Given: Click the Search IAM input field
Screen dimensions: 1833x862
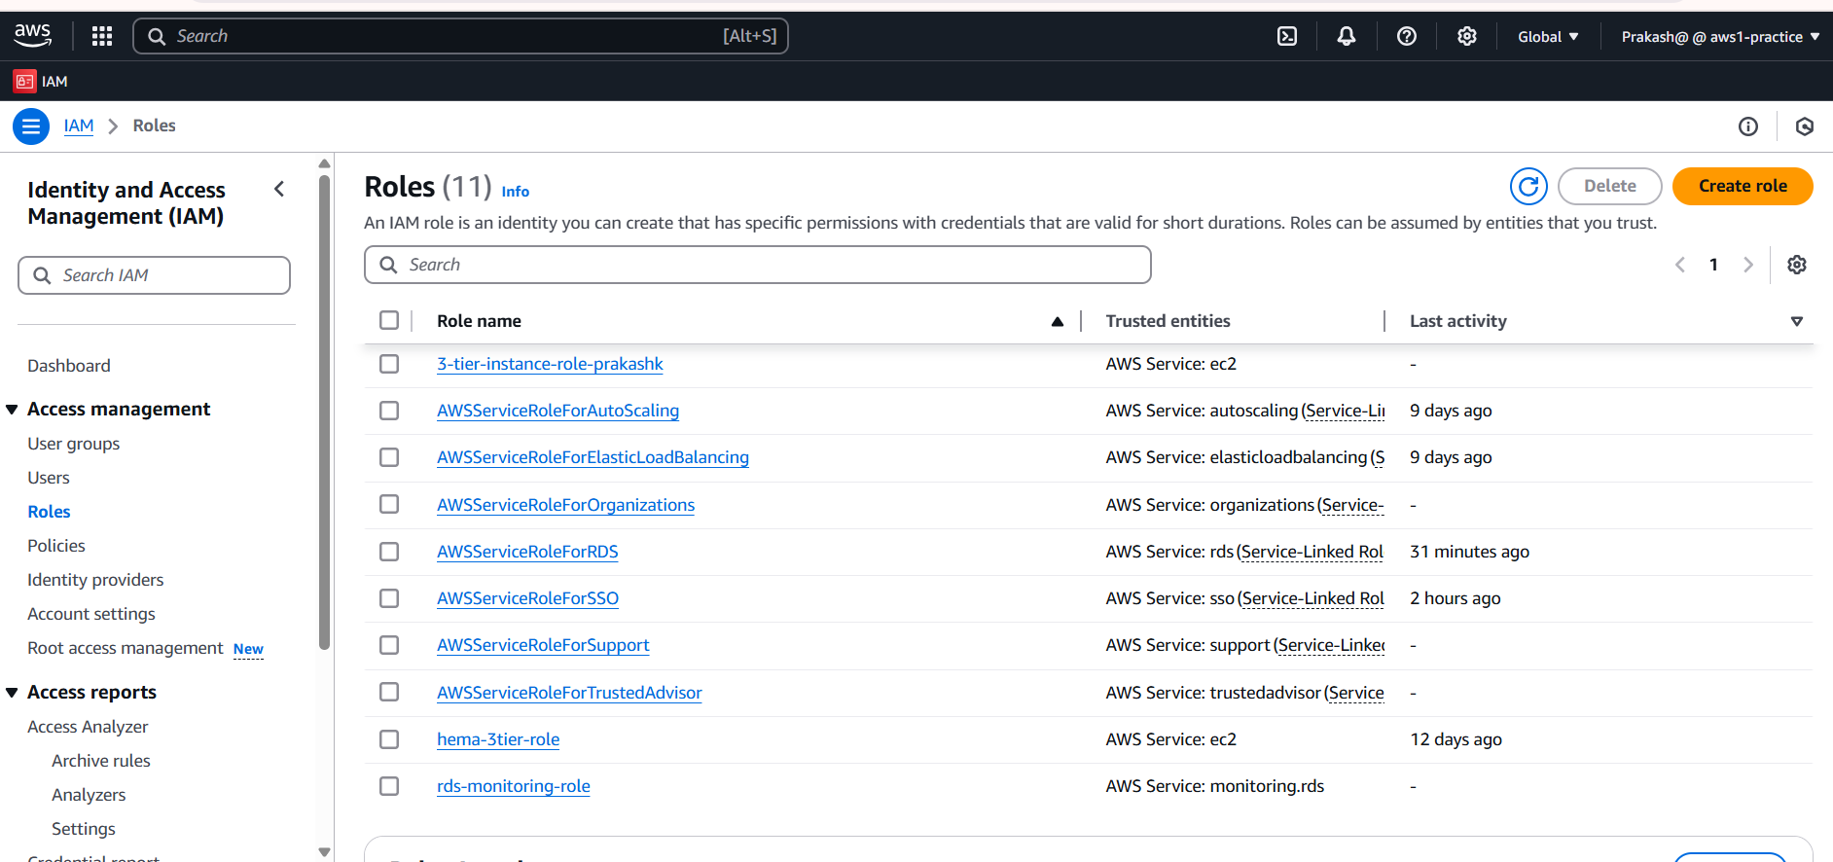Looking at the screenshot, I should tap(154, 275).
